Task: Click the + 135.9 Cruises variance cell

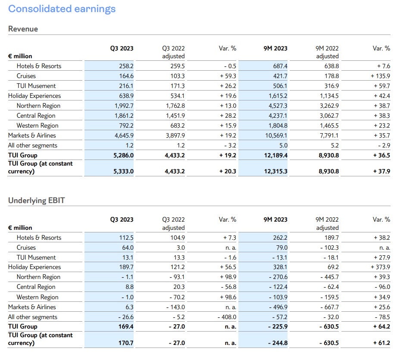Action: click(379, 76)
